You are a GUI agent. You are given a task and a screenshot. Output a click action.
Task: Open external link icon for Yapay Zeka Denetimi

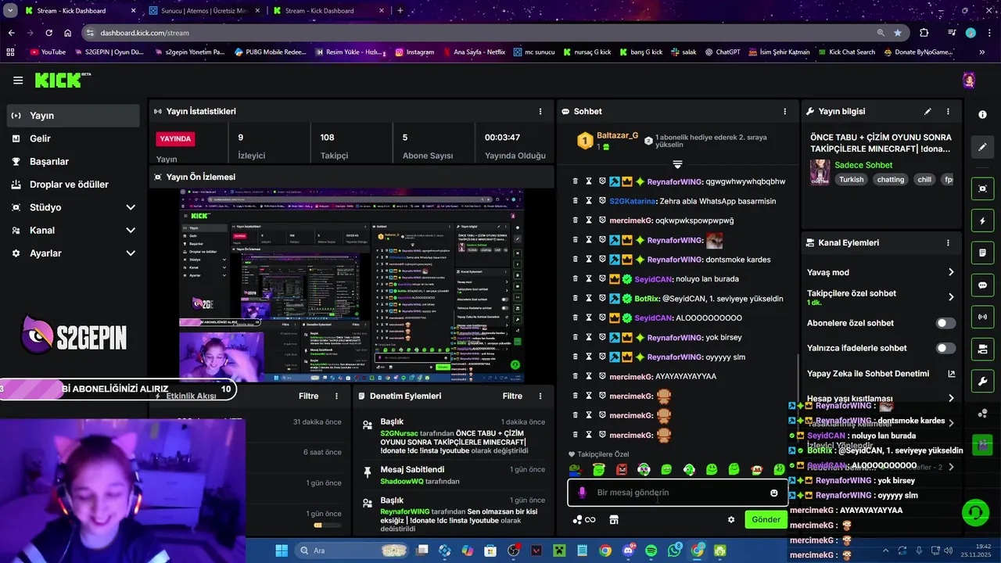[x=951, y=374]
